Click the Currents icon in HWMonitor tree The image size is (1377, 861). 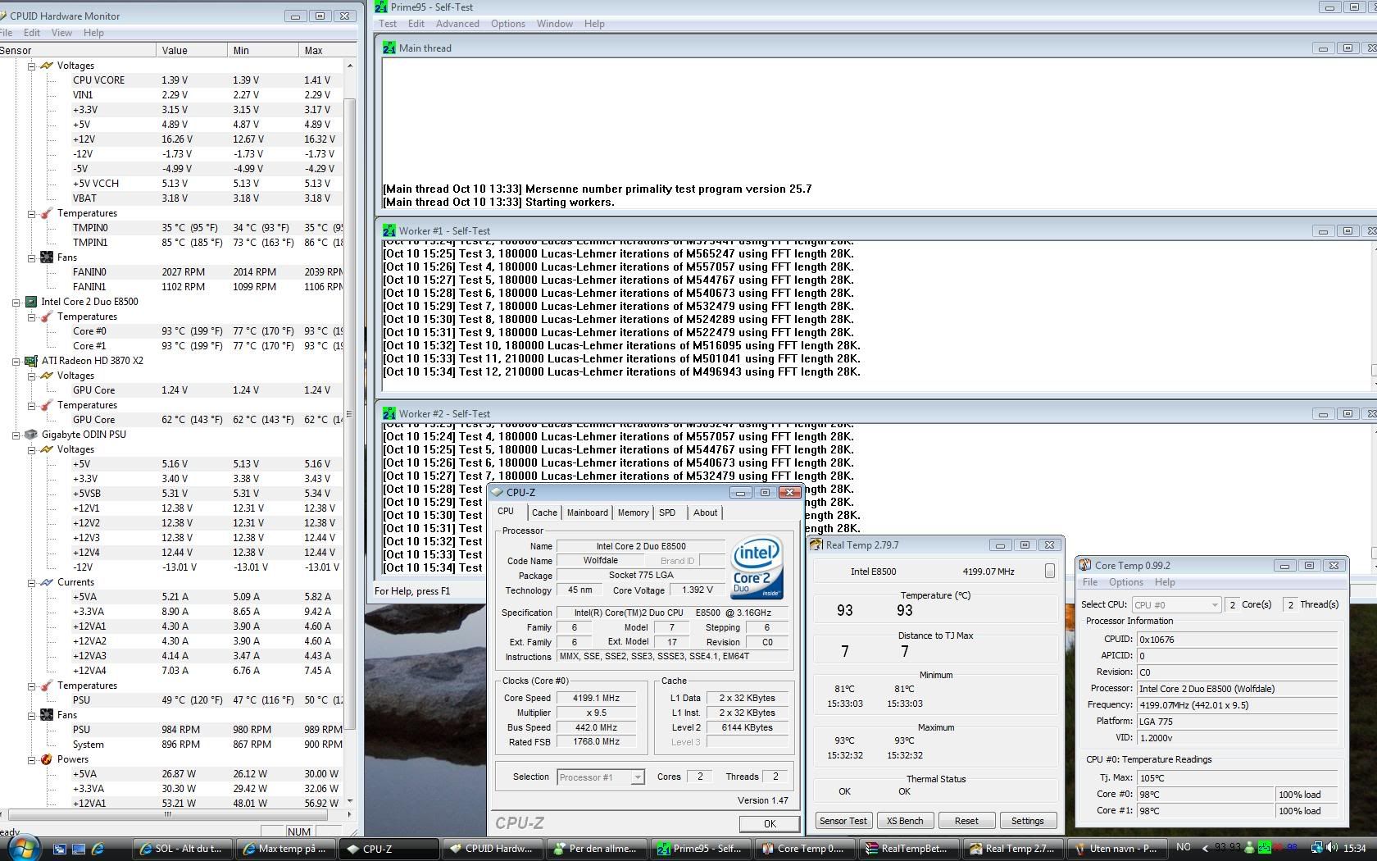(47, 582)
